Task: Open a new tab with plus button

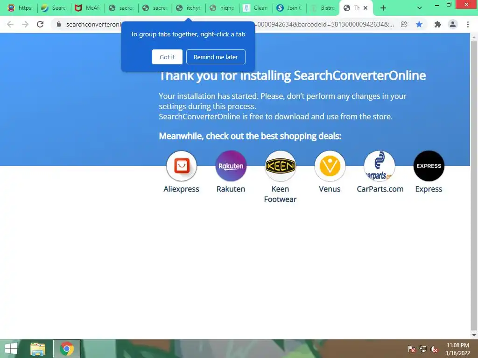Action: click(x=383, y=8)
